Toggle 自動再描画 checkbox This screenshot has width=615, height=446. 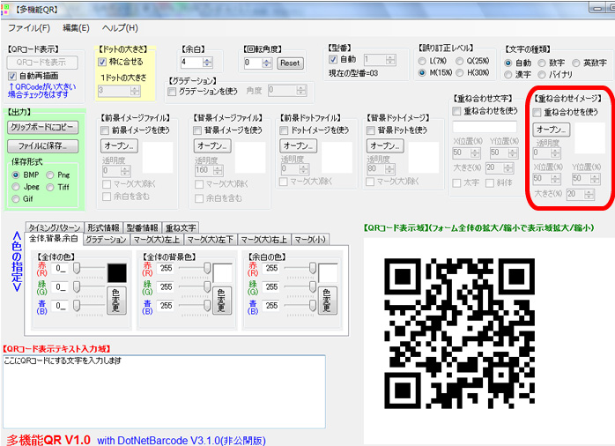coord(12,76)
